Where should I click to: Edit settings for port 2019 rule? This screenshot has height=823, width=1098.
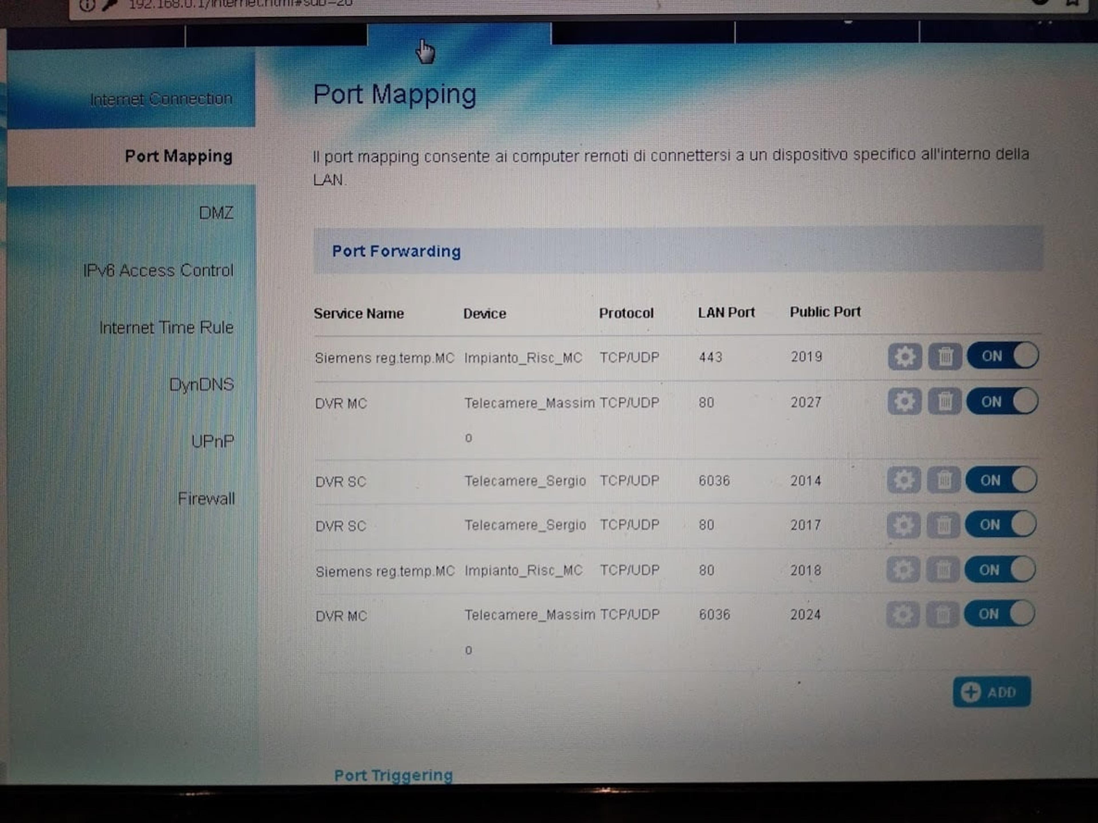[x=904, y=357]
